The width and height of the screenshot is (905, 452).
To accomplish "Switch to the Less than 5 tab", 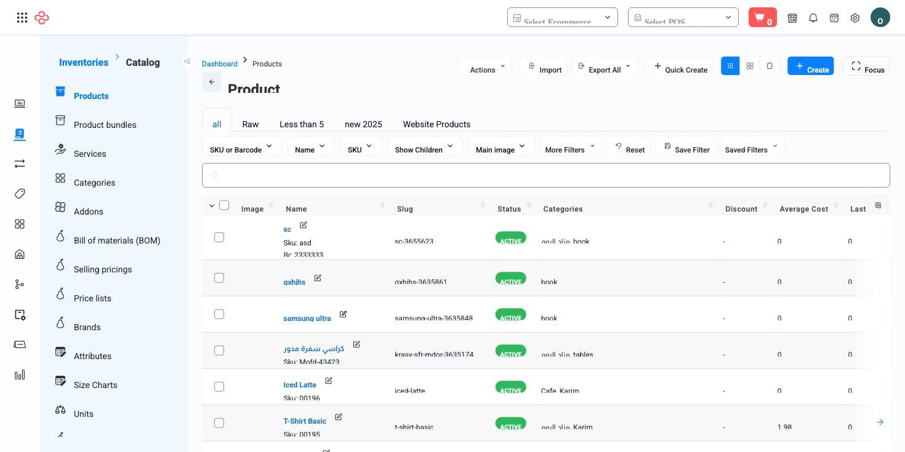I will pos(302,124).
